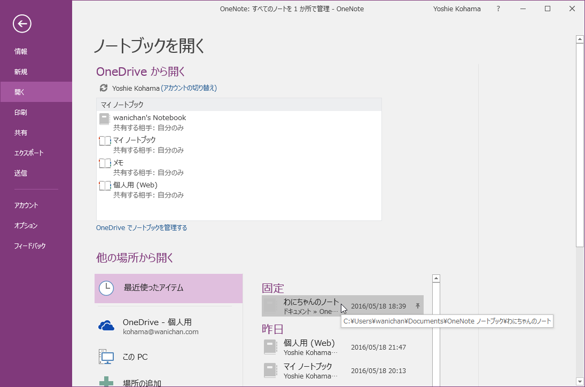Click the わにちゃんのノート notebook icon
Screen dimensions: 585x387
[x=270, y=305]
